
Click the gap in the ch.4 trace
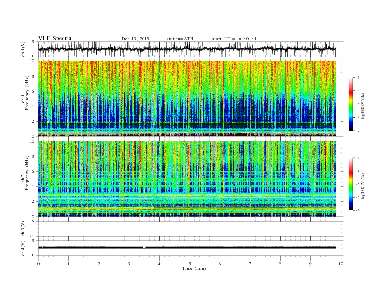pyautogui.click(x=144, y=248)
